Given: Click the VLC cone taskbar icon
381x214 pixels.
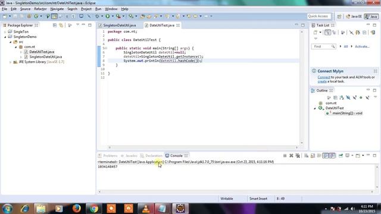Looking at the screenshot, I should pos(146,208).
